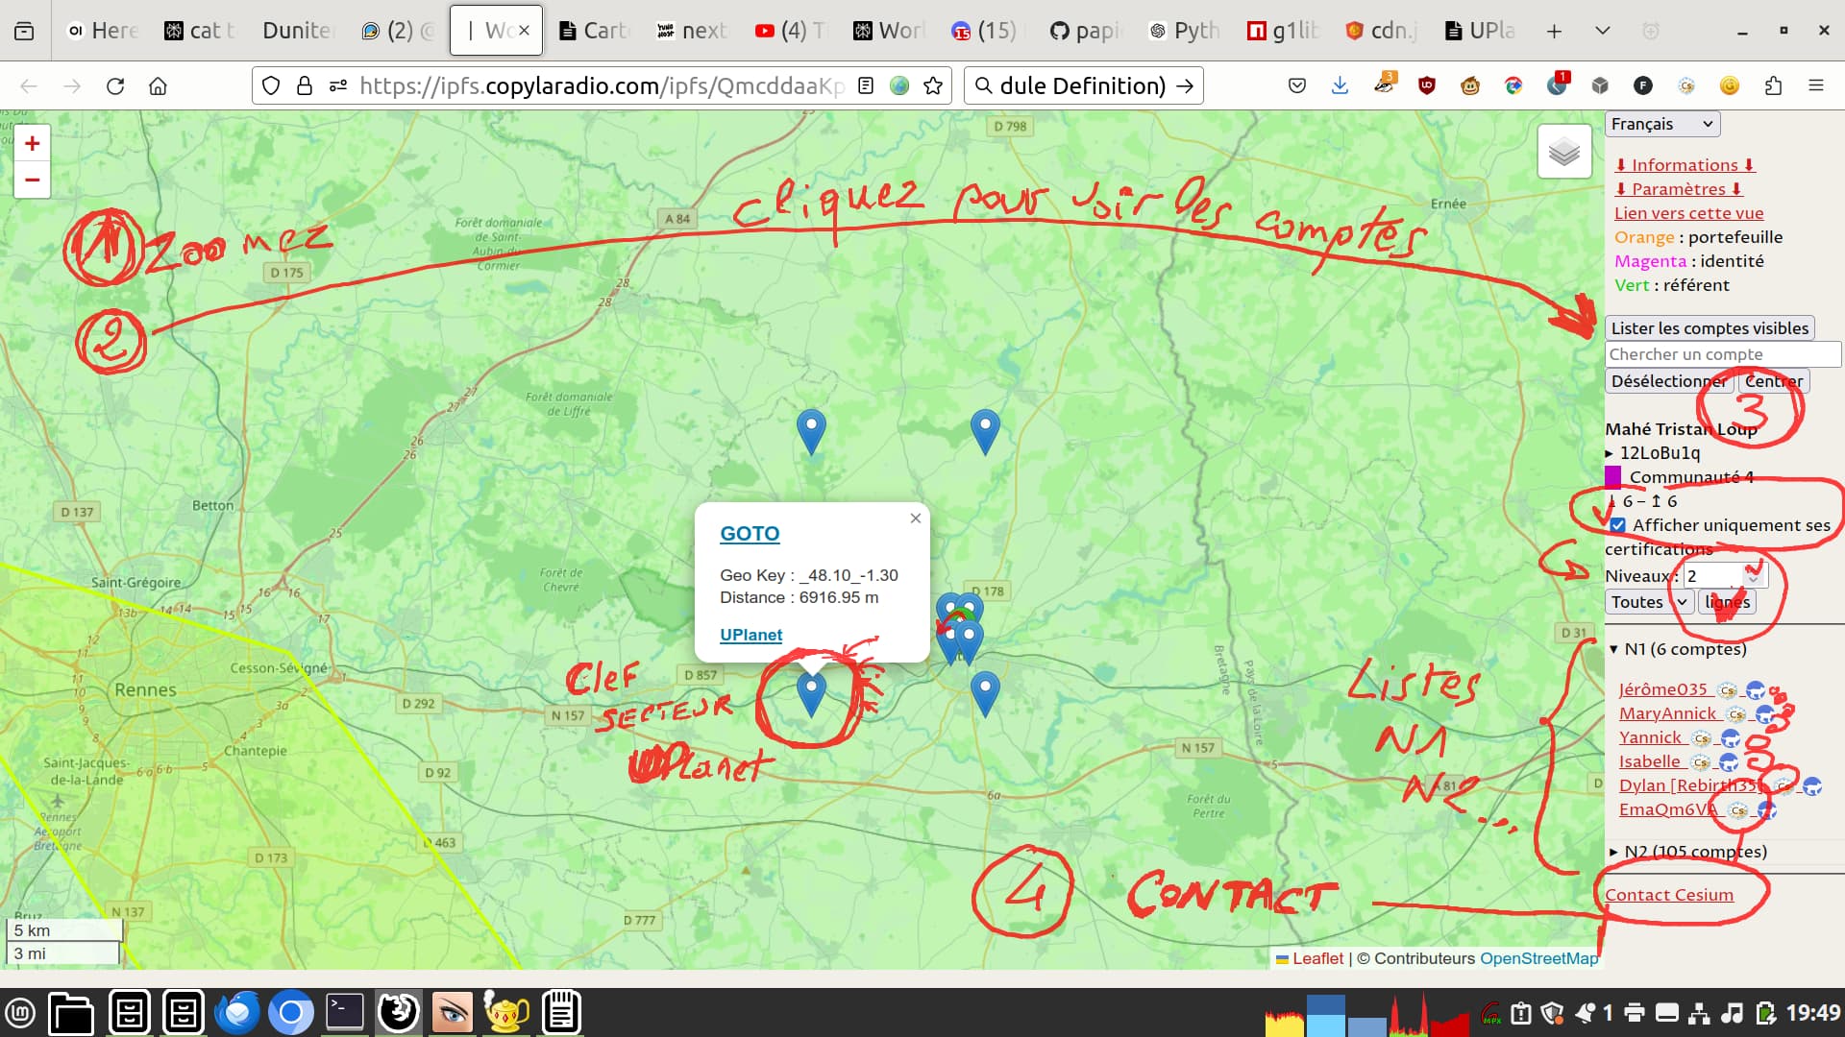Screen dimensions: 1845x1037
Task: Open the monkey-face extension icon
Action: 1470,86
